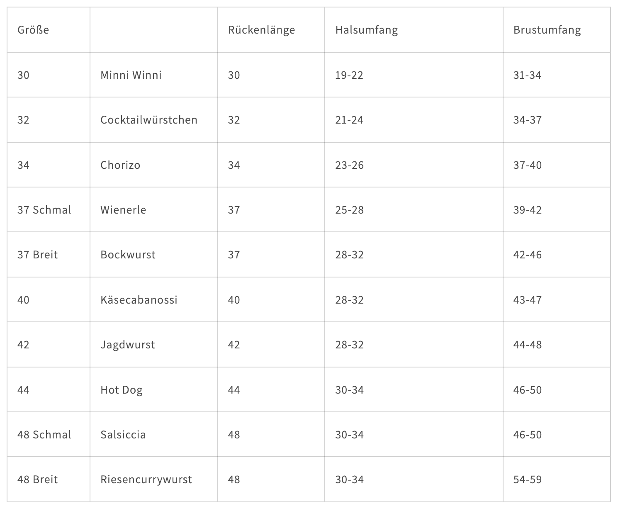Select the Wienerle cell
Image resolution: width=618 pixels, height=511 pixels.
[x=154, y=210]
